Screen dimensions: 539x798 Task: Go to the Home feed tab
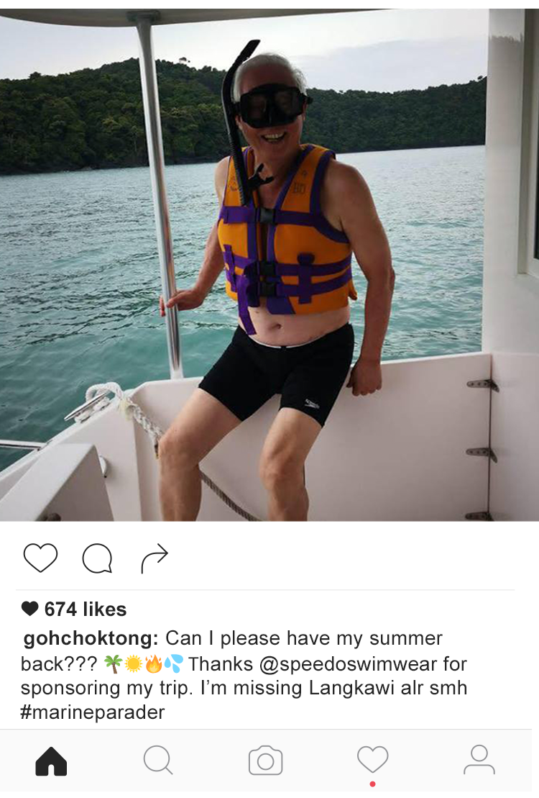(51, 761)
